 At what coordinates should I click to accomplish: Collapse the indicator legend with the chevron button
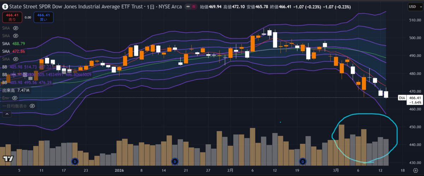6,114
